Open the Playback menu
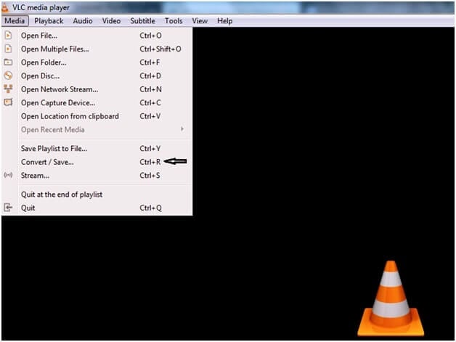 coord(49,21)
